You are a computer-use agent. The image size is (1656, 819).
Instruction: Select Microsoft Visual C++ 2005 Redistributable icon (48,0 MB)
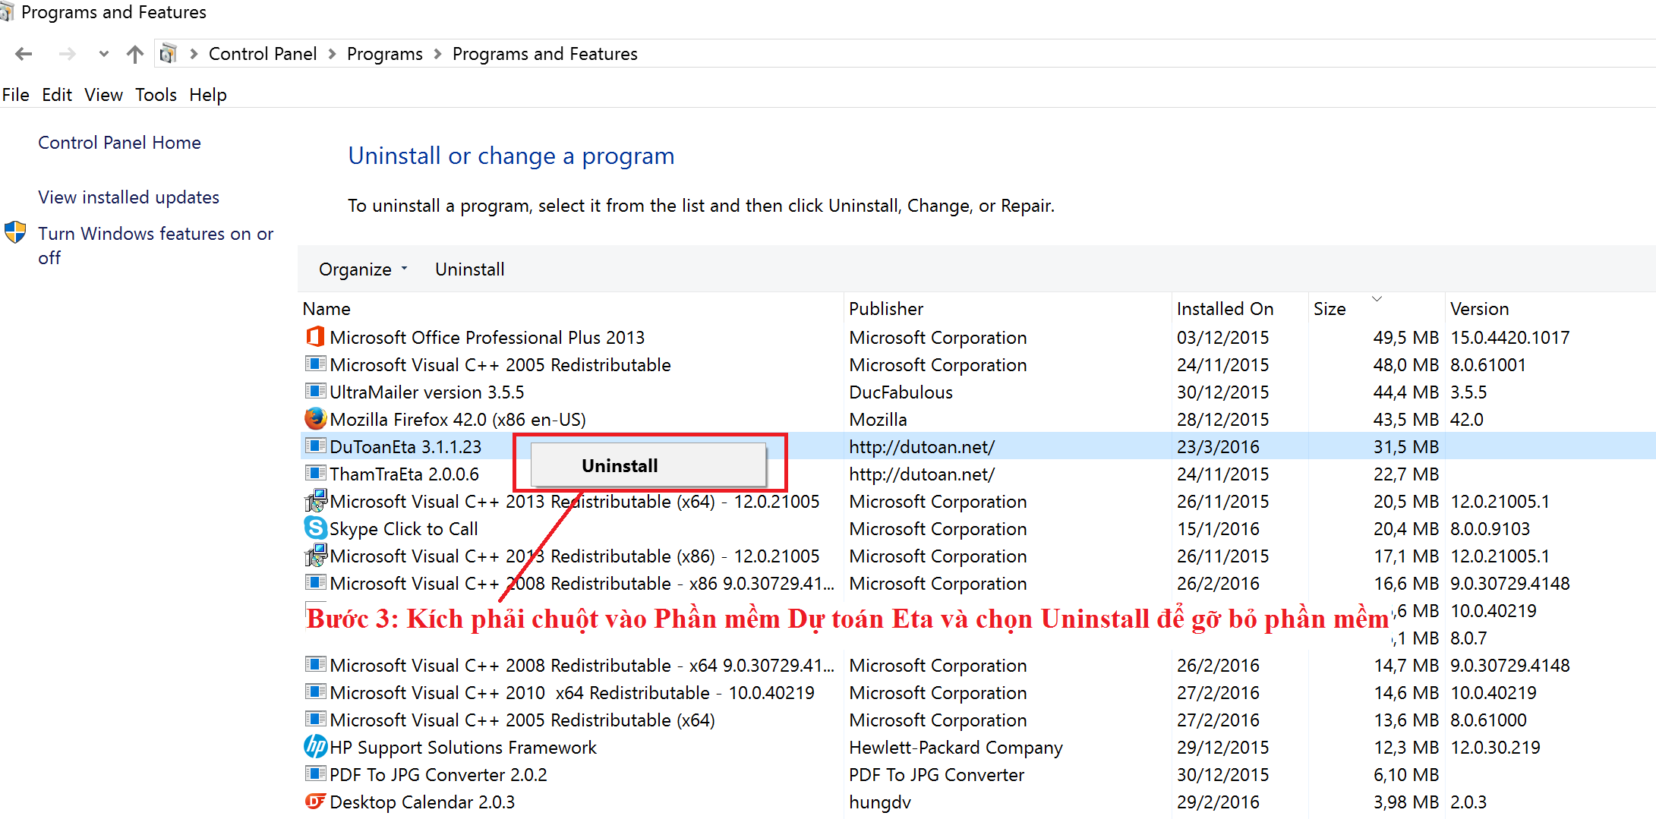tap(315, 364)
